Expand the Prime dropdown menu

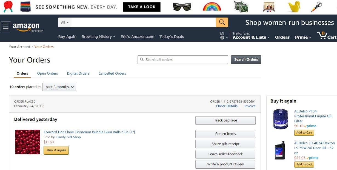click(303, 37)
